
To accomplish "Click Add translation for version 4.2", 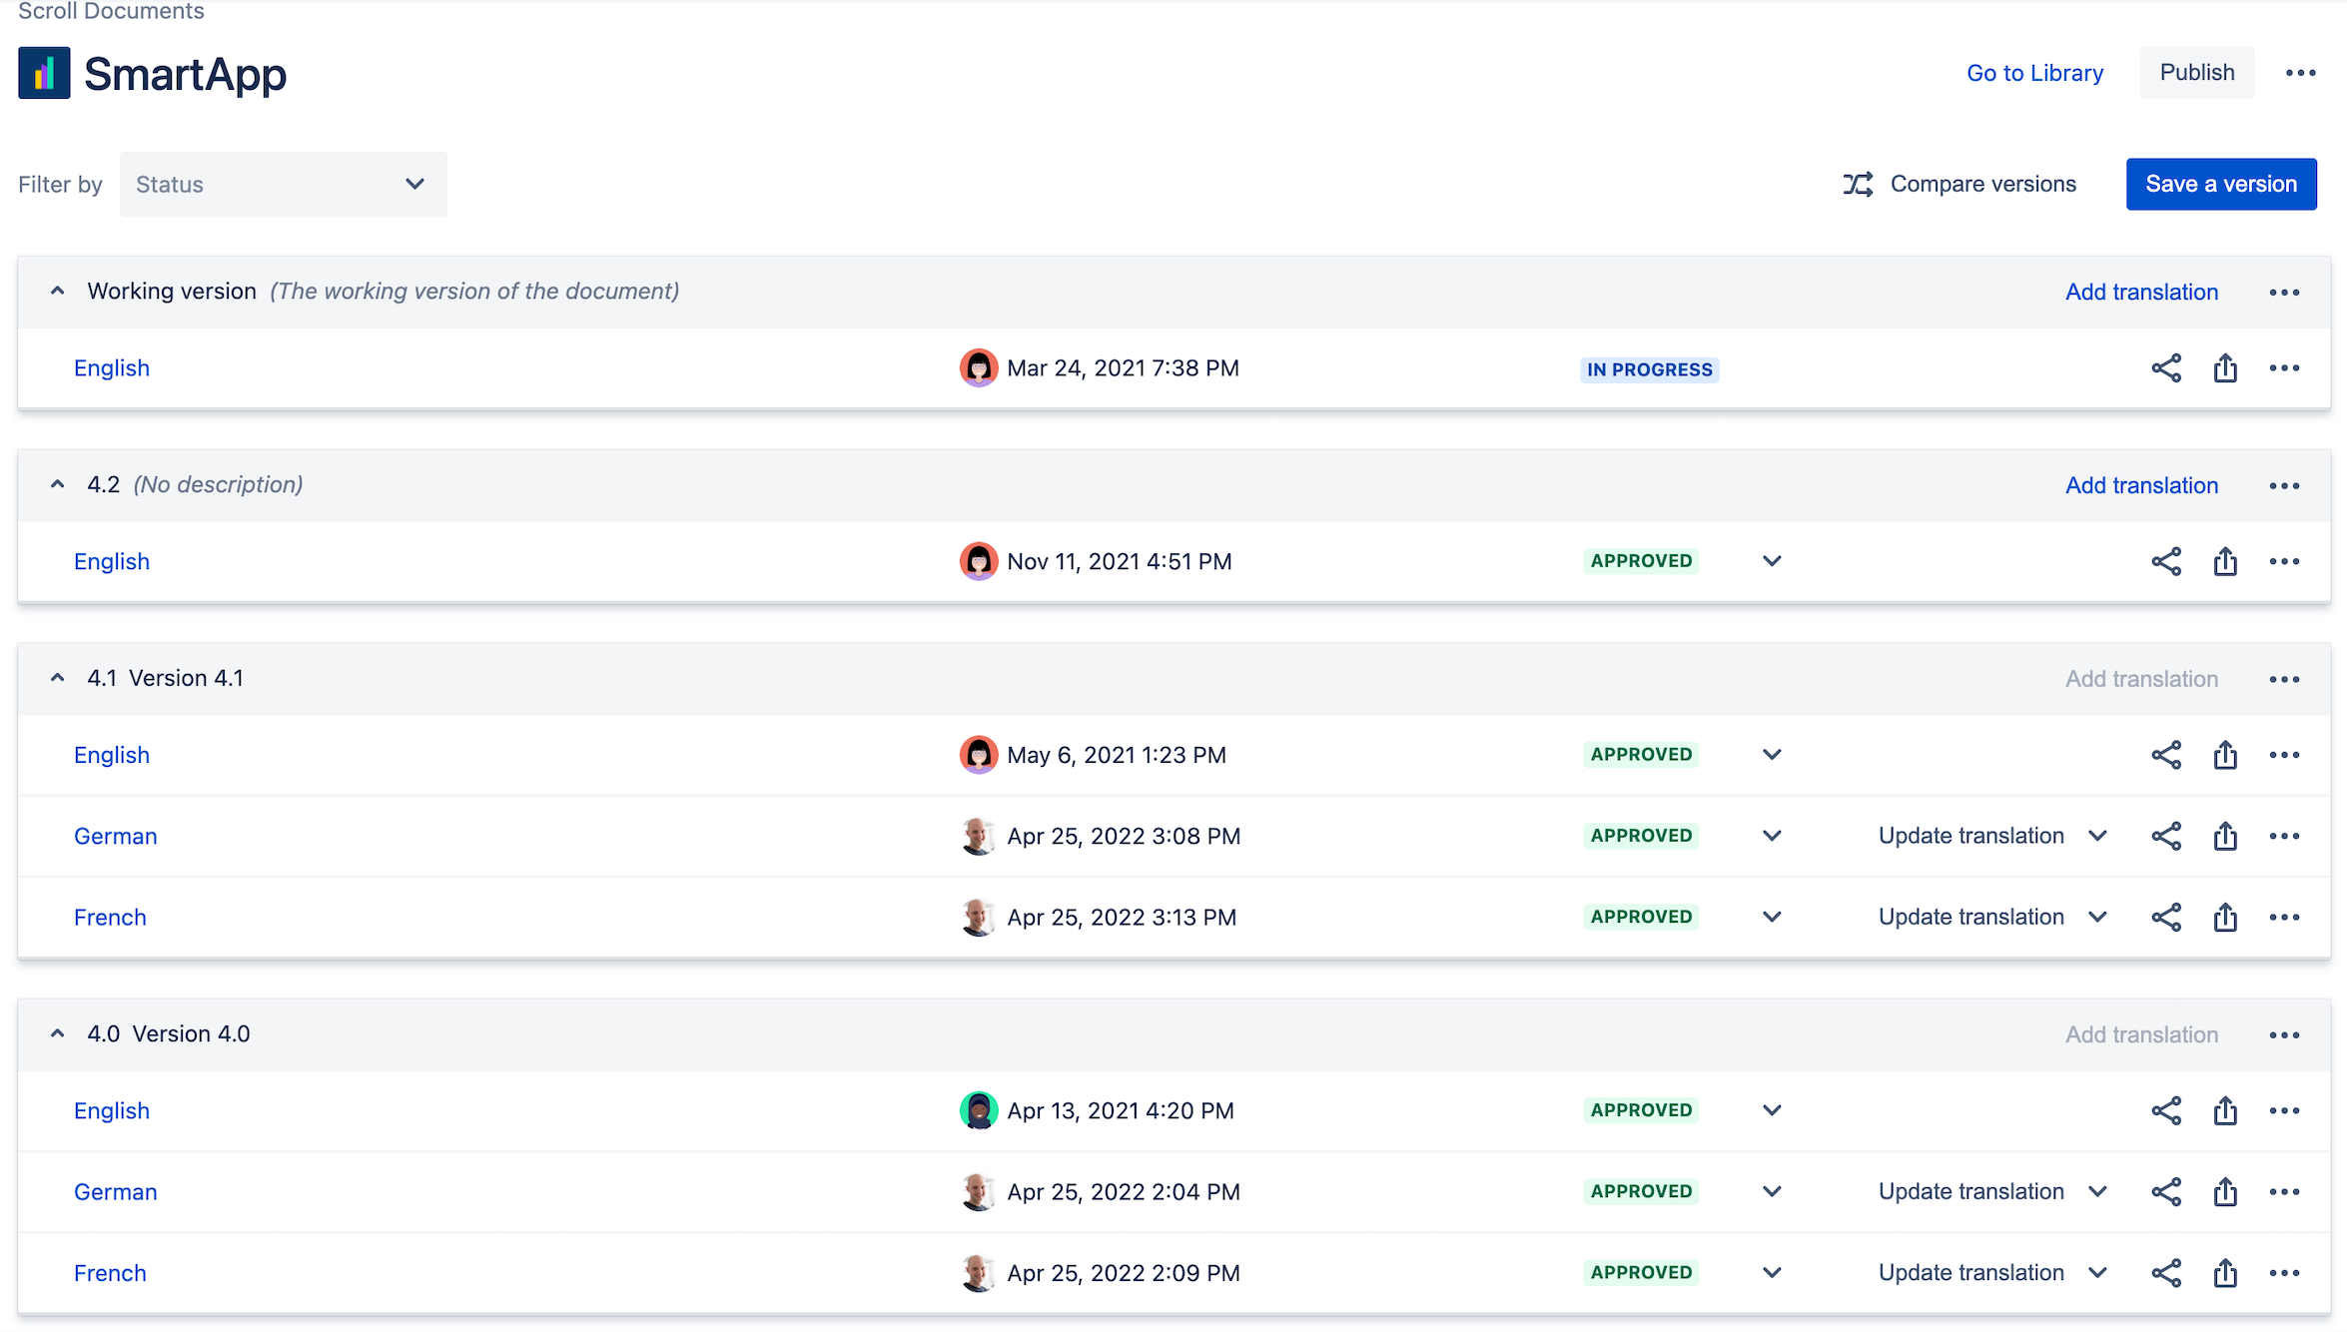I will click(2140, 486).
